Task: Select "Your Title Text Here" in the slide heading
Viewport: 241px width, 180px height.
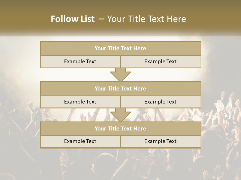Action: click(147, 19)
